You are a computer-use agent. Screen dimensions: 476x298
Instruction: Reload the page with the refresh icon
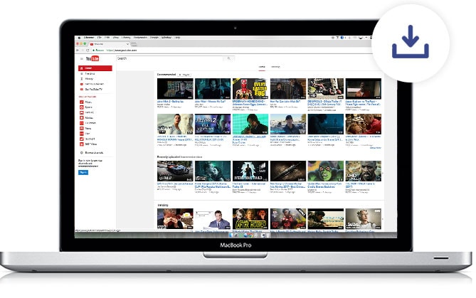pyautogui.click(x=88, y=50)
